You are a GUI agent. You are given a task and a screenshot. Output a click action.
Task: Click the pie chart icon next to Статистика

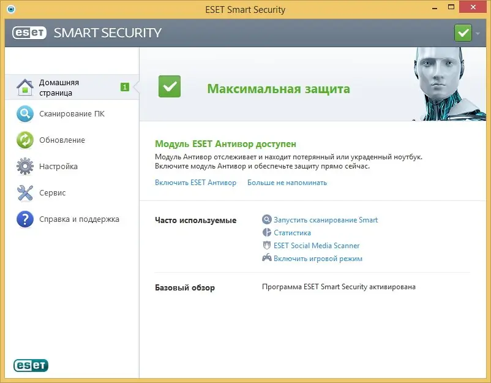[x=267, y=232]
